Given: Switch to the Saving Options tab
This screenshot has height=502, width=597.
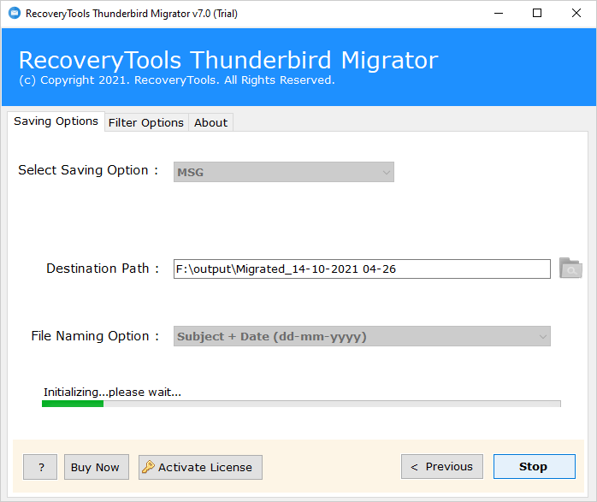Looking at the screenshot, I should pos(56,121).
